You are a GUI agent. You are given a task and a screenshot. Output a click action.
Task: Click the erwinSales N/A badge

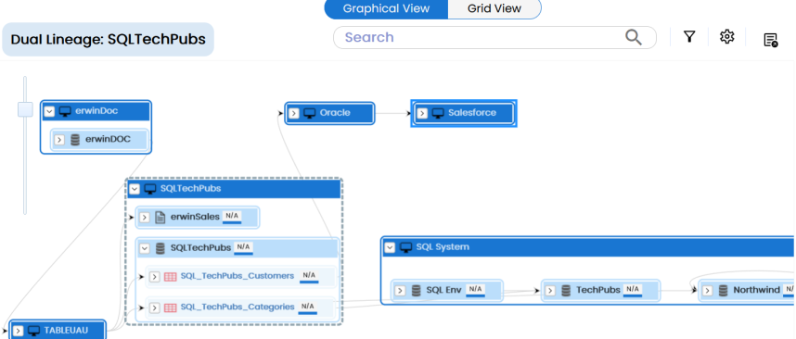232,217
